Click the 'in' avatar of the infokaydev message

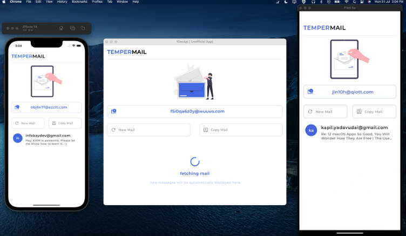(18, 138)
